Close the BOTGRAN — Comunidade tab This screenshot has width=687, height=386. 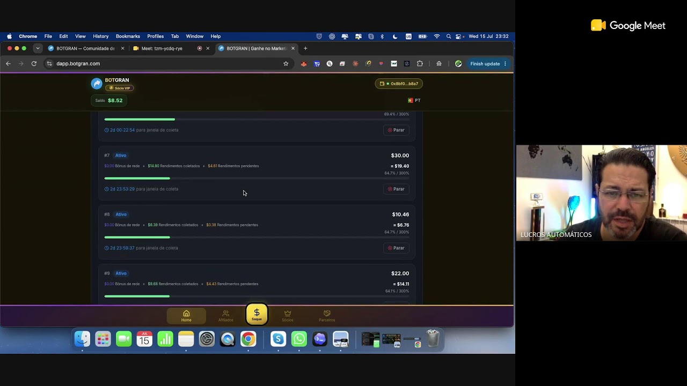click(x=122, y=48)
